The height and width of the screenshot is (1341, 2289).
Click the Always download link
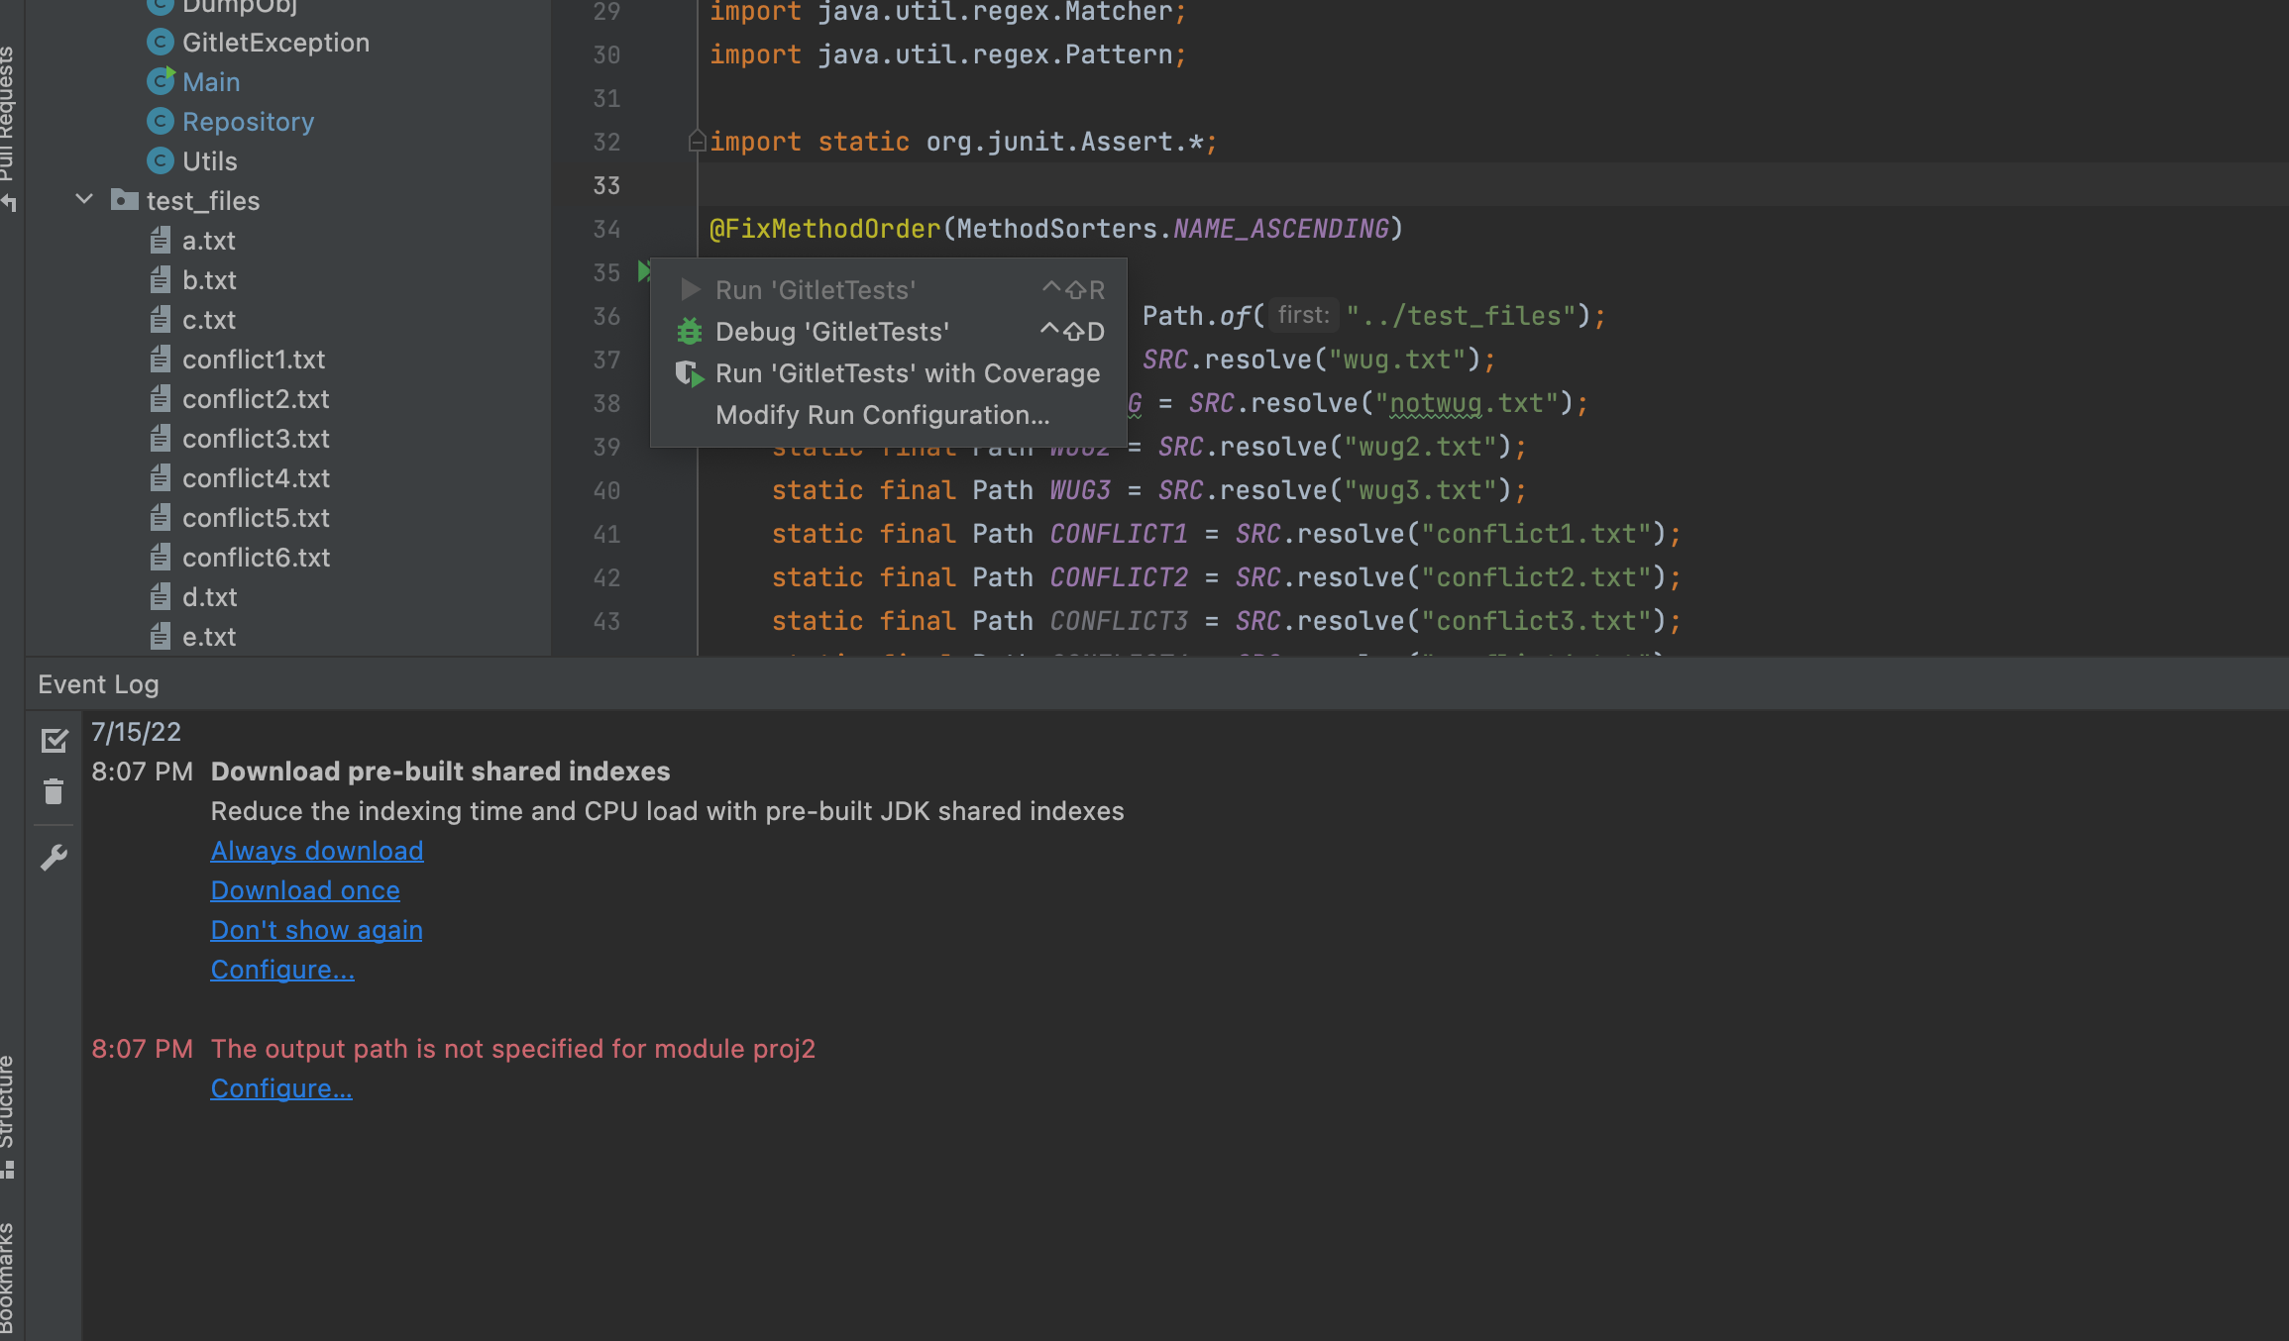point(316,851)
